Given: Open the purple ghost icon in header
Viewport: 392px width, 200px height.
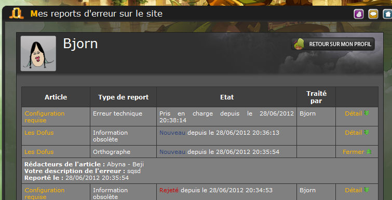Looking at the screenshot, I should point(359,14).
